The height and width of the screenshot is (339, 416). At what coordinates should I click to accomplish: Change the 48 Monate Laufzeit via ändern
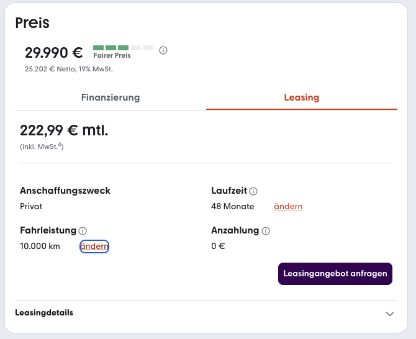[x=288, y=206]
